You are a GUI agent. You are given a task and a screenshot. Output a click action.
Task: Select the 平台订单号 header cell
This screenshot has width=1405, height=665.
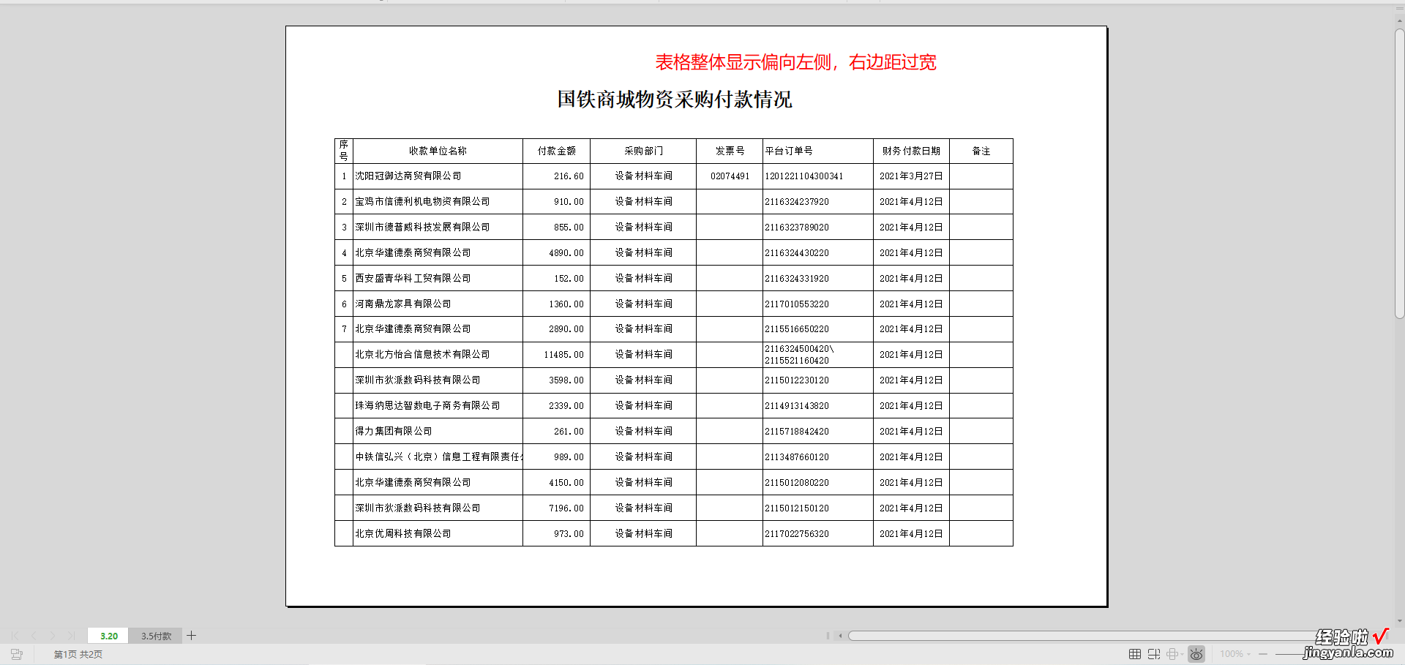coord(818,151)
